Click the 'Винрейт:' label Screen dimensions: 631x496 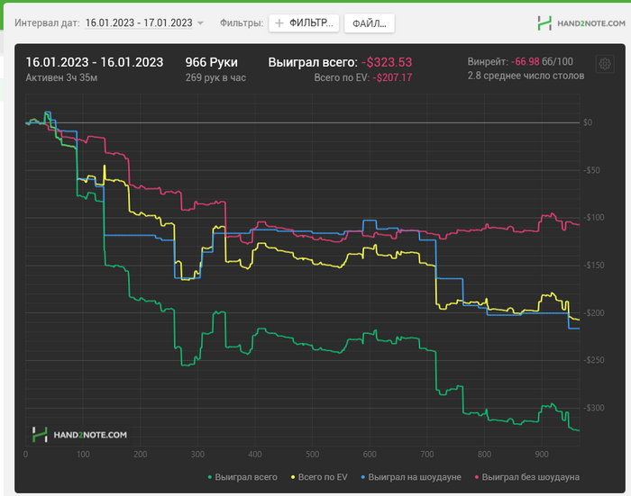click(x=488, y=61)
